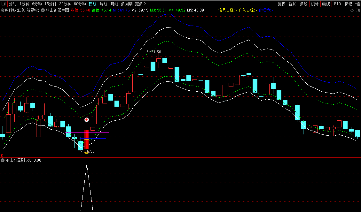Toggle the right panel icon beside the diamond
The image size is (361, 212).
[357, 10]
